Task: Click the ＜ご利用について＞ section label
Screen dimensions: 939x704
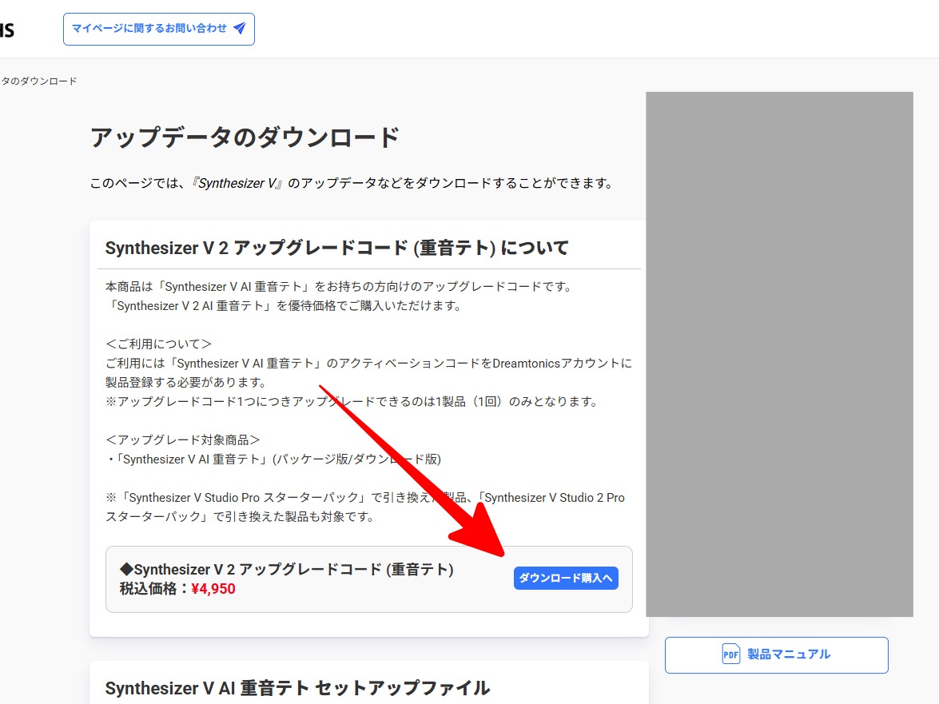Action: (x=159, y=344)
